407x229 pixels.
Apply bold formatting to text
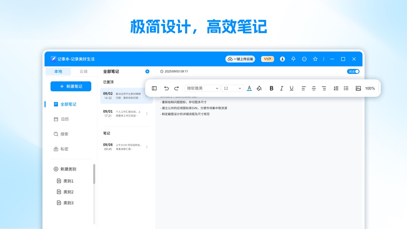pyautogui.click(x=271, y=88)
